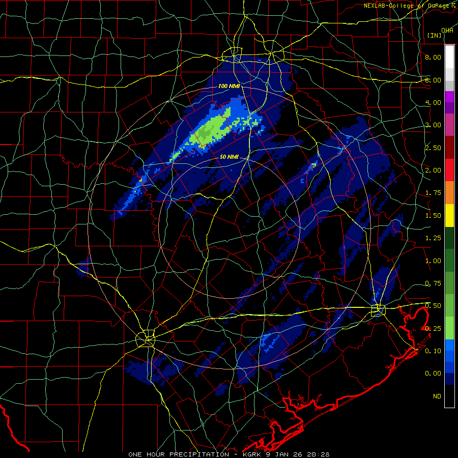Click the orange swatch beside 1.75
Screen dimensions: 458x458
click(449, 193)
